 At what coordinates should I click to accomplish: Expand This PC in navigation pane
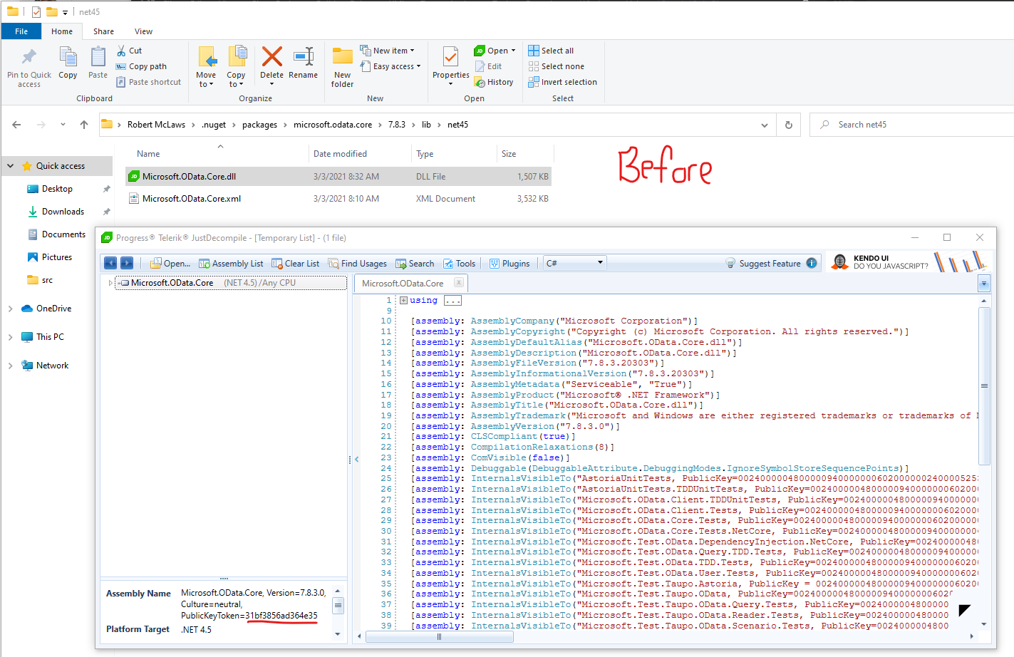10,337
